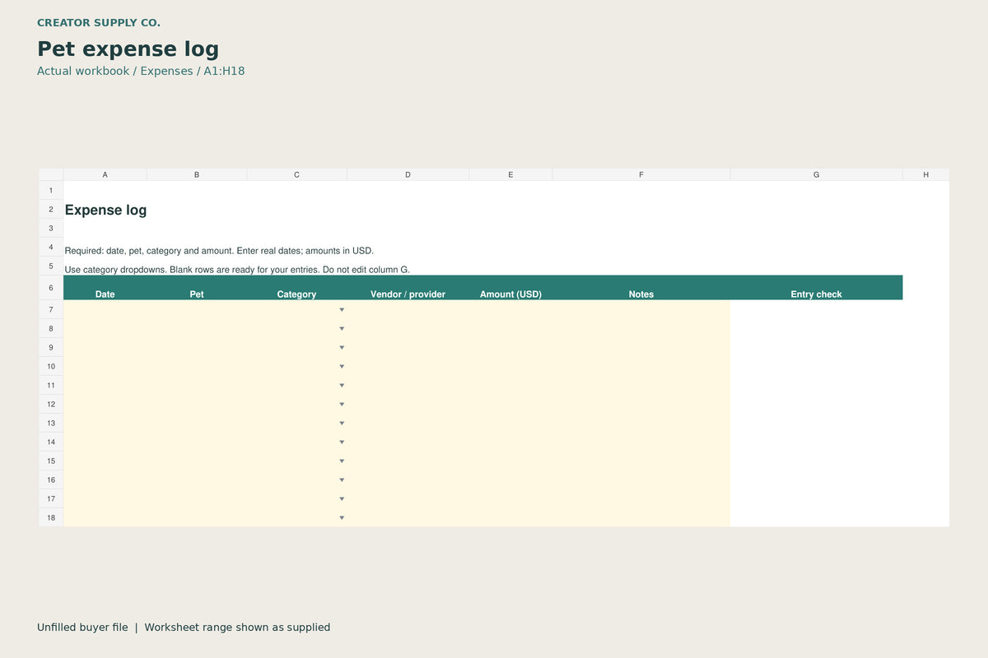The width and height of the screenshot is (988, 658).
Task: Open the Category dropdown arrow in row 7
Action: tap(342, 310)
